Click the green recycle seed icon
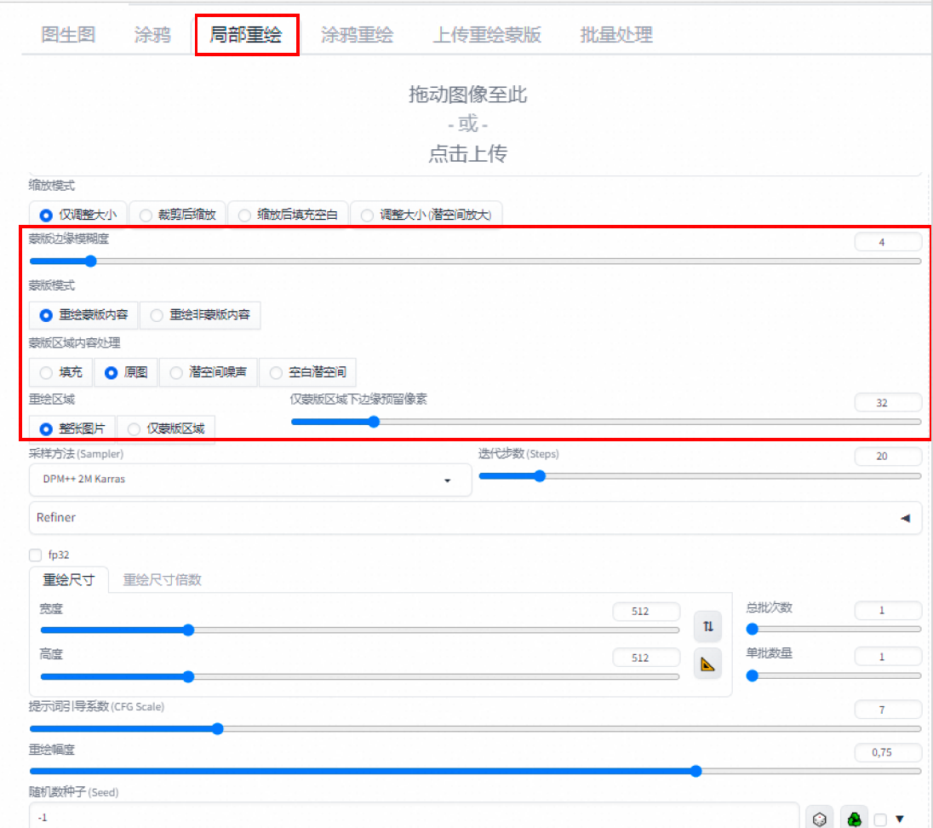This screenshot has height=828, width=933. click(854, 819)
